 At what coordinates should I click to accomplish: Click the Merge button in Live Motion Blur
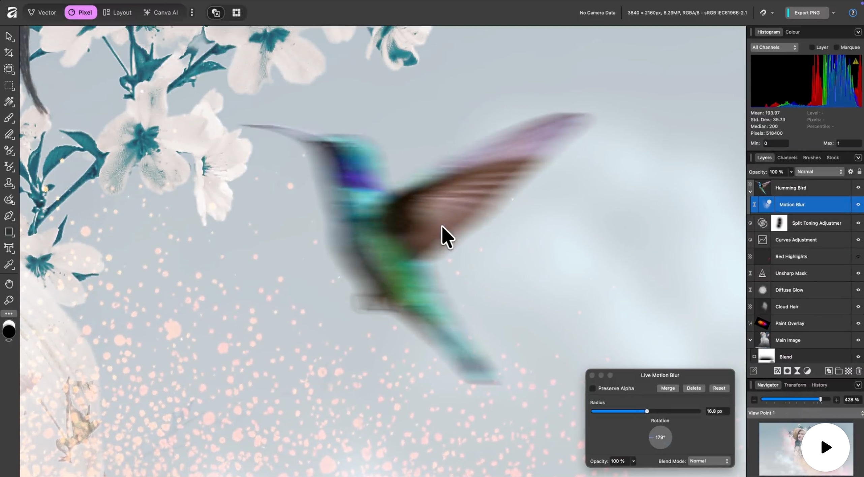click(x=668, y=388)
